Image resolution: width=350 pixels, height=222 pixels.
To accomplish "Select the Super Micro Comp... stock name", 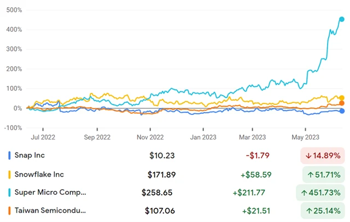I will coord(50,192).
